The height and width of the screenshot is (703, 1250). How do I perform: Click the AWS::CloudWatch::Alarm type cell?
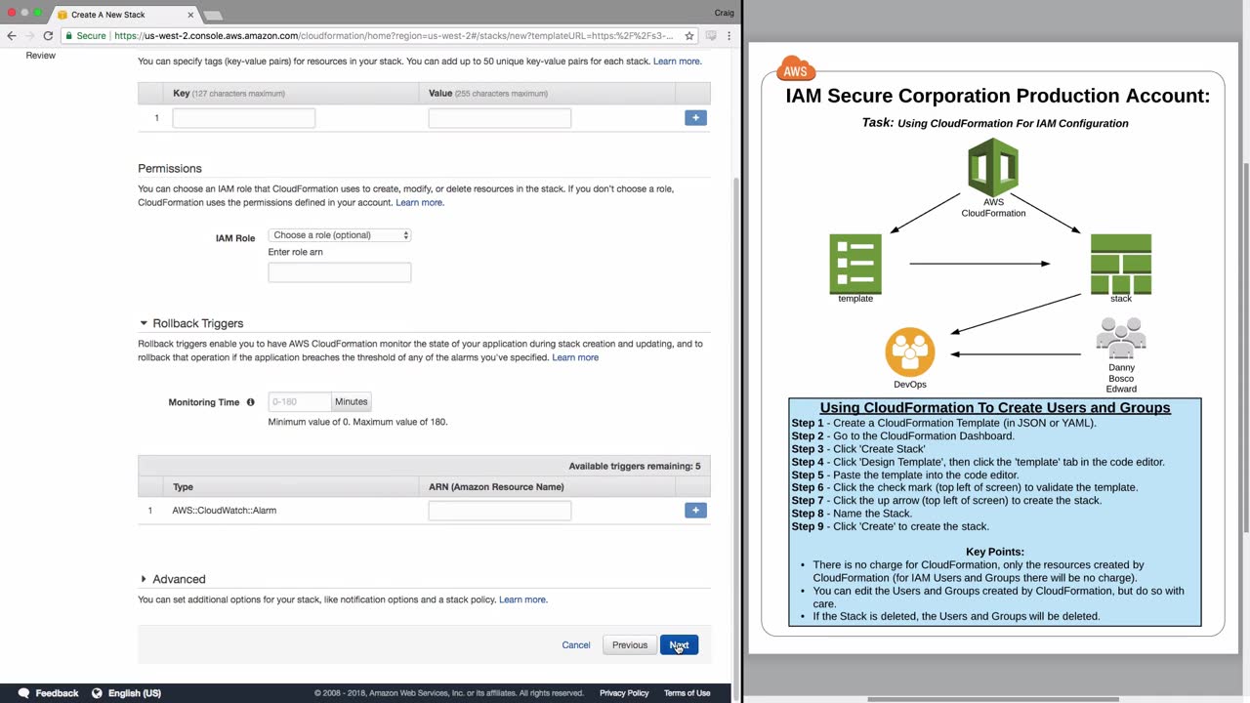(225, 511)
